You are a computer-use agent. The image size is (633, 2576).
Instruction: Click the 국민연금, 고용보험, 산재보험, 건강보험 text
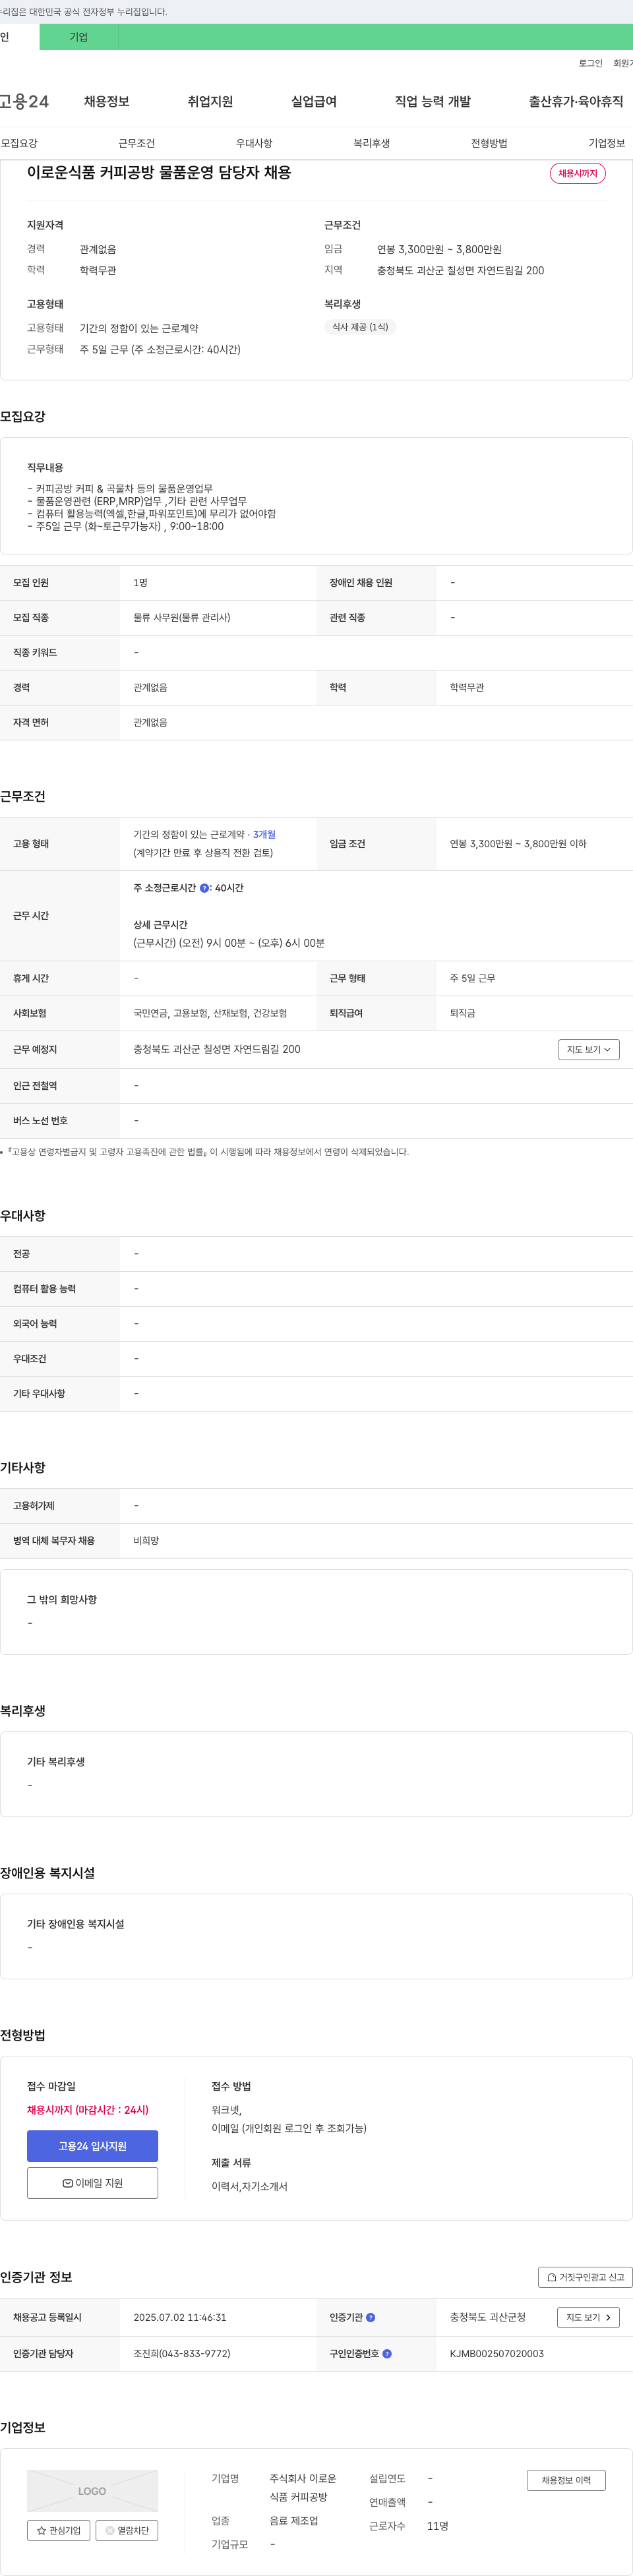[x=210, y=1013]
